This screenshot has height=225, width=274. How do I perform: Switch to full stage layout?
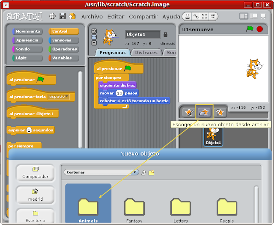click(x=253, y=16)
